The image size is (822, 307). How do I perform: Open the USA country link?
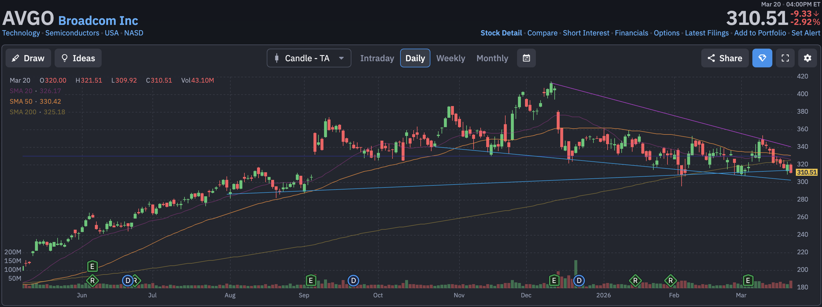112,33
